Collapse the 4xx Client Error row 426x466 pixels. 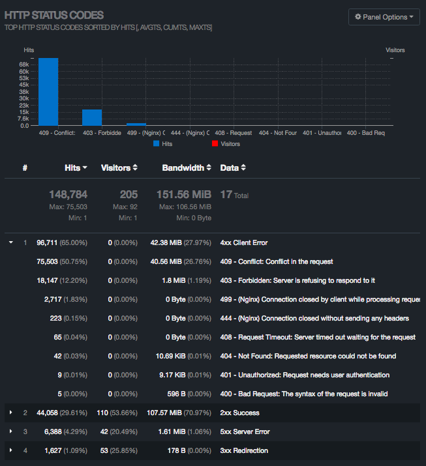coord(11,242)
